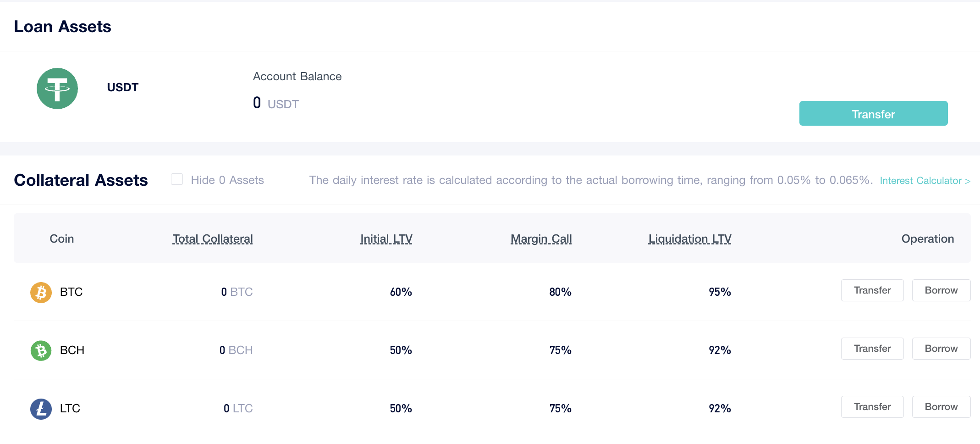Click the Litecoin LTC coin icon
Image resolution: width=980 pixels, height=444 pixels.
click(41, 409)
